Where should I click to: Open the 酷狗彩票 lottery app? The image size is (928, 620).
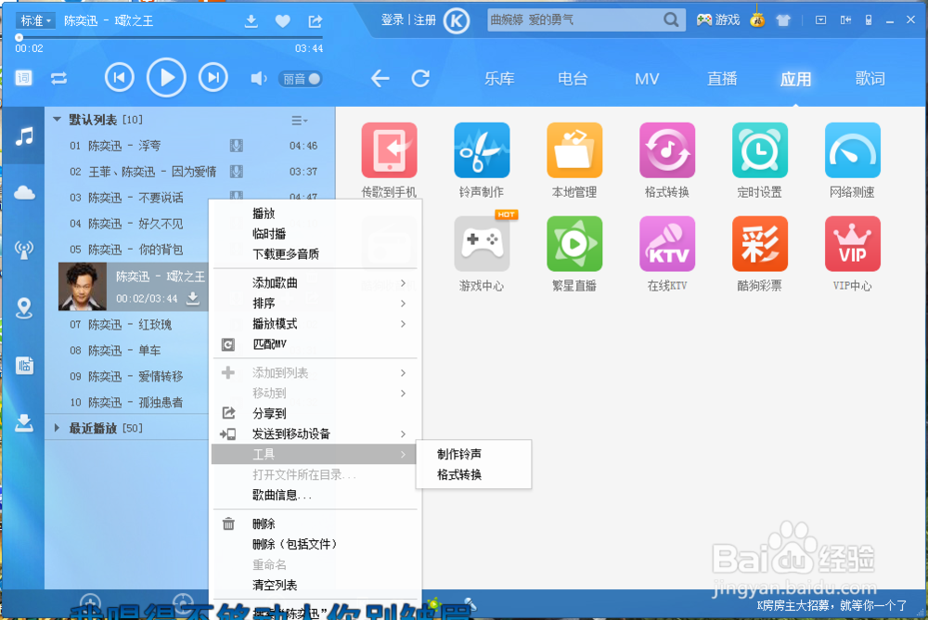tap(759, 244)
